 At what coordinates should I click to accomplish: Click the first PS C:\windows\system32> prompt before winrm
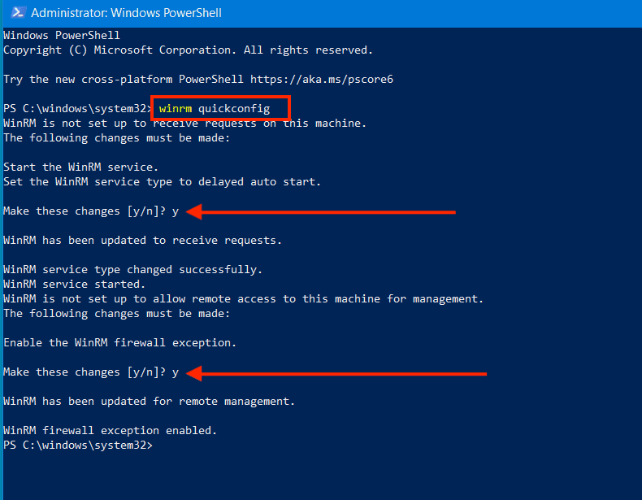pyautogui.click(x=77, y=108)
